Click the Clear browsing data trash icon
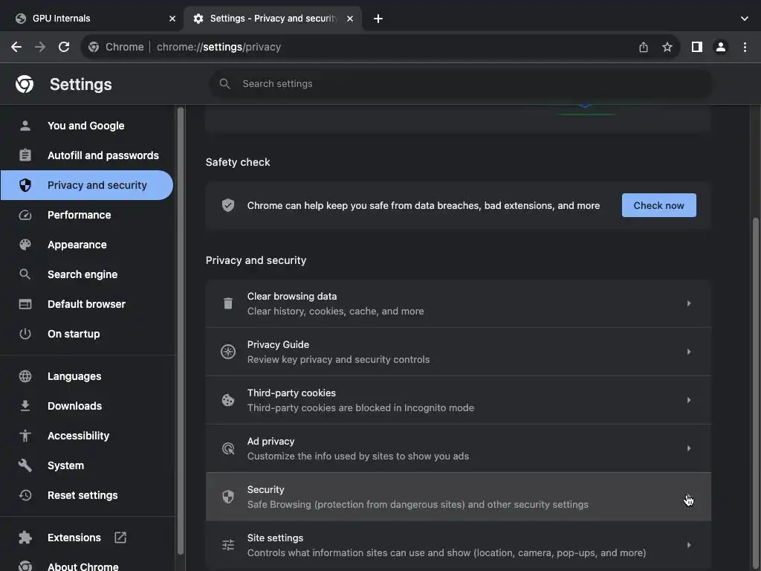 pyautogui.click(x=228, y=303)
